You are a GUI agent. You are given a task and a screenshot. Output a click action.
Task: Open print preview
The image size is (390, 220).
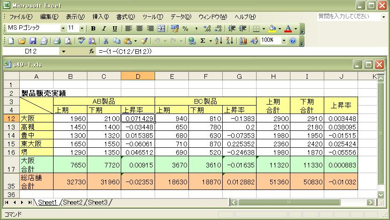(68, 41)
